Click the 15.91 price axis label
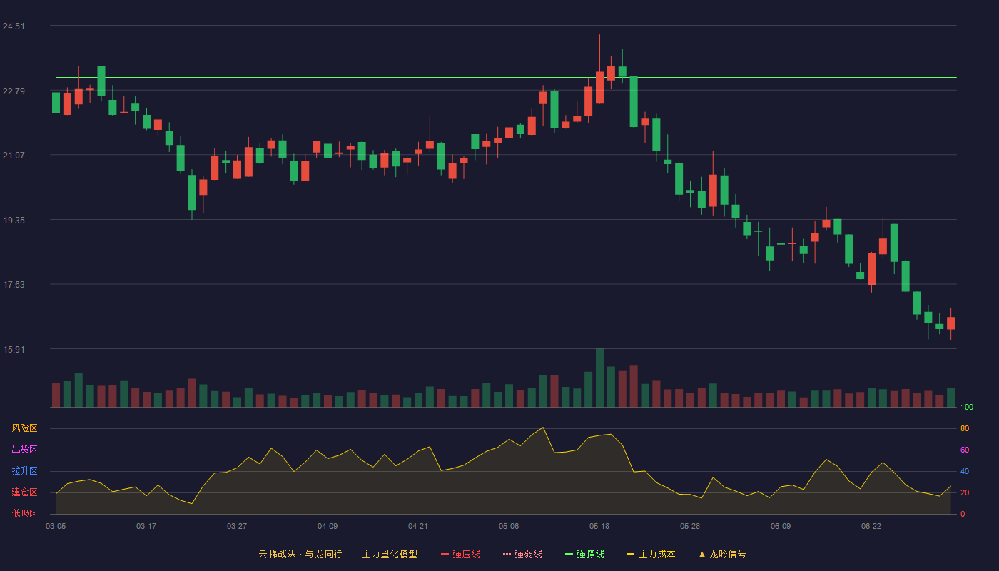 click(x=14, y=350)
